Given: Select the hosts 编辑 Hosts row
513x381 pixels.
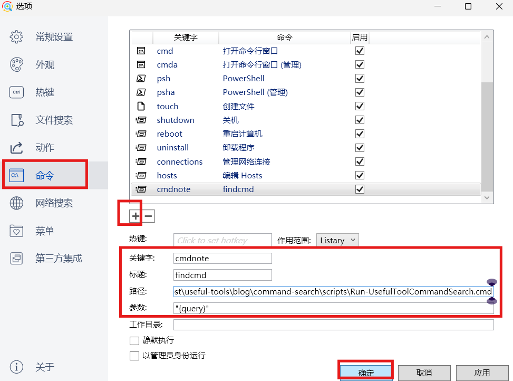Looking at the screenshot, I should pos(306,175).
